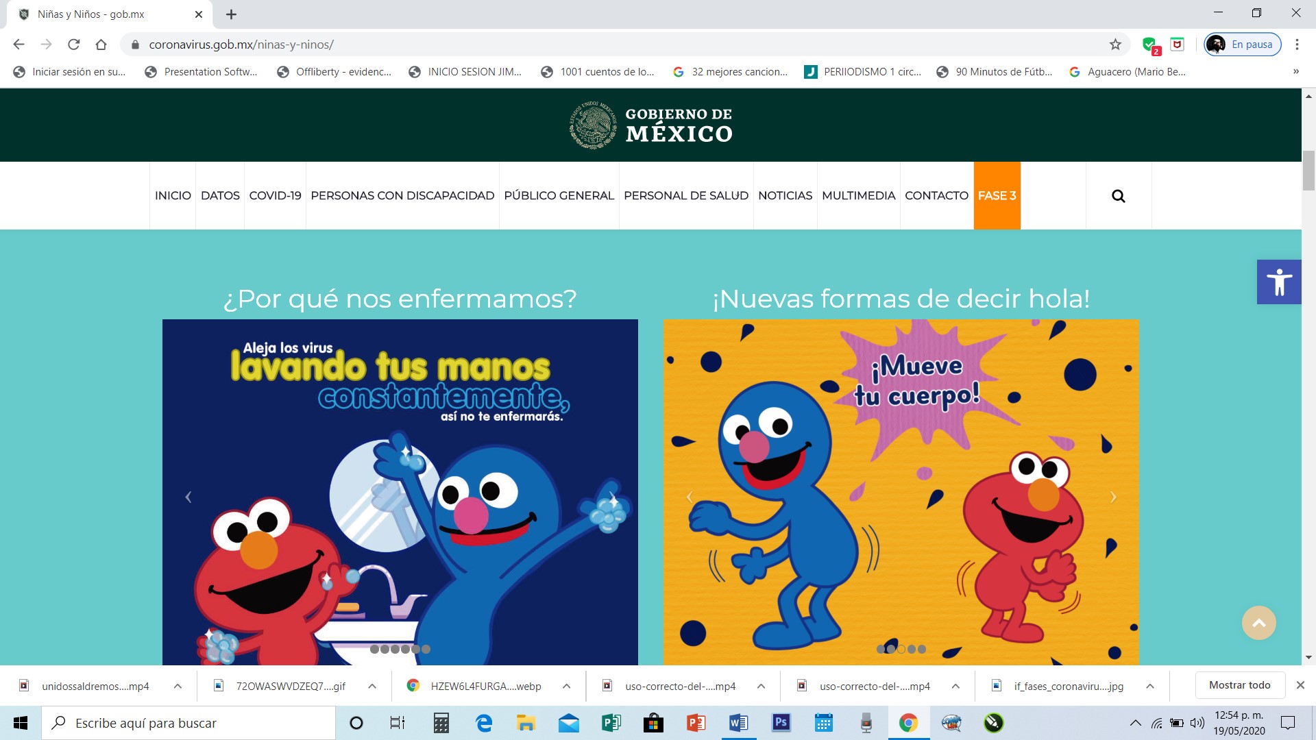Open the browser home page

coord(101,45)
